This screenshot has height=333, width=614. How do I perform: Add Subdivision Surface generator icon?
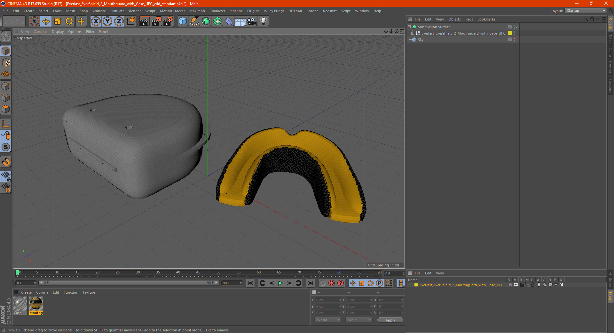[206, 21]
